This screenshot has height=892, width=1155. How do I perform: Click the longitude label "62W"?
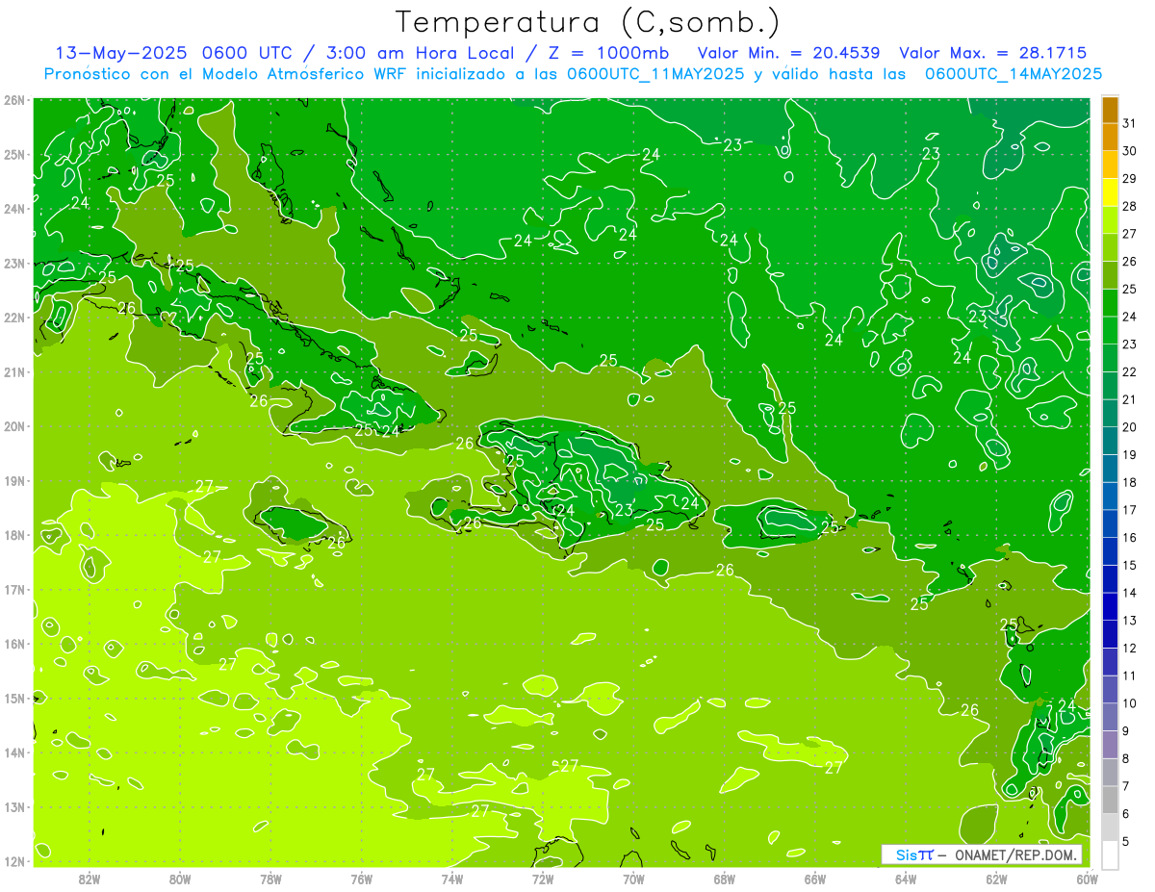[996, 879]
